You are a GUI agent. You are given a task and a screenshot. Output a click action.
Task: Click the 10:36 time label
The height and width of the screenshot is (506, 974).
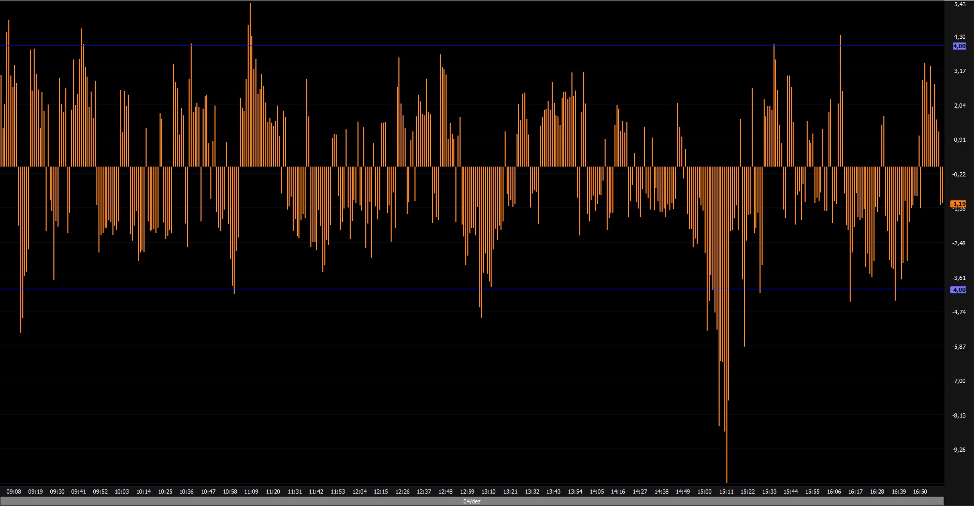(187, 492)
